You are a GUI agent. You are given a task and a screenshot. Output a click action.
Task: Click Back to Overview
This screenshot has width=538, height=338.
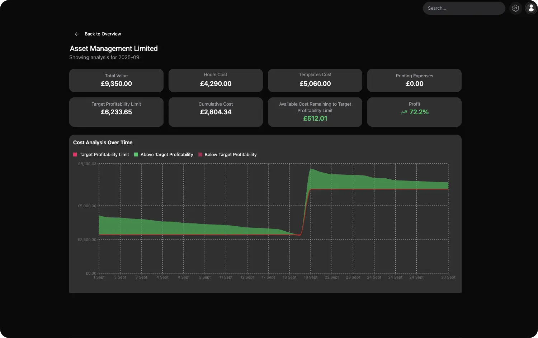tap(103, 34)
